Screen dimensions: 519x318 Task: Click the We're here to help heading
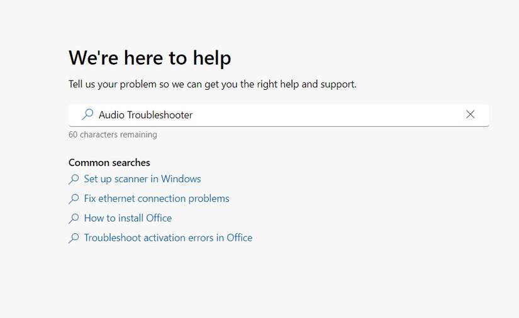[150, 58]
